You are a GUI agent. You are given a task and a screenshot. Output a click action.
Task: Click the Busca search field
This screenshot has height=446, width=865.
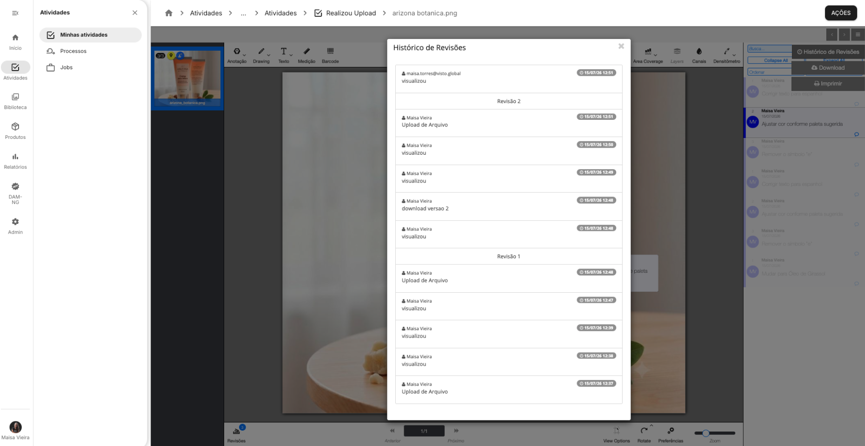[770, 49]
